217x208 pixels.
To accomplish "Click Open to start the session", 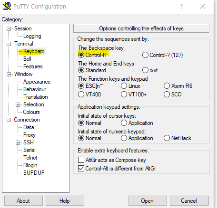I will click(148, 201).
